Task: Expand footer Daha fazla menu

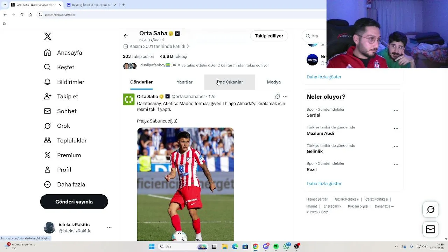Action: click(x=384, y=206)
